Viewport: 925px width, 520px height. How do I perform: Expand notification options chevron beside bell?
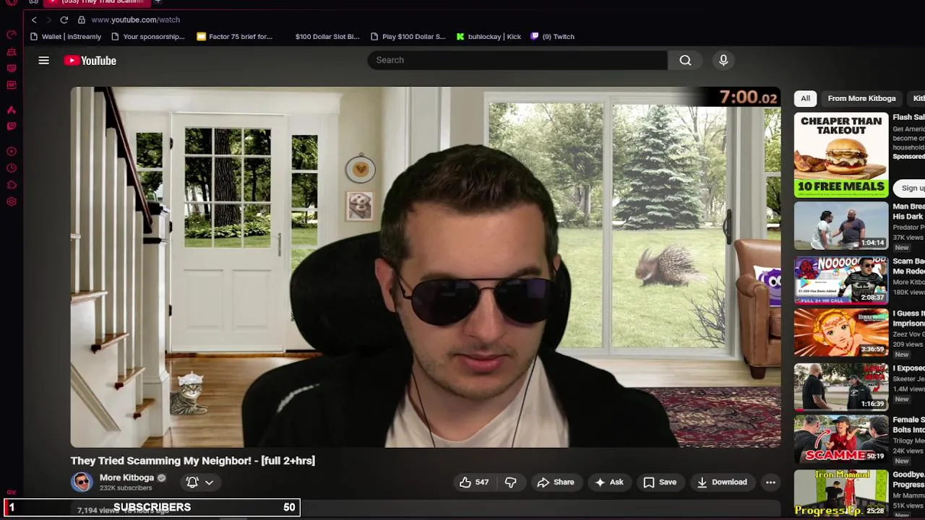(x=209, y=482)
